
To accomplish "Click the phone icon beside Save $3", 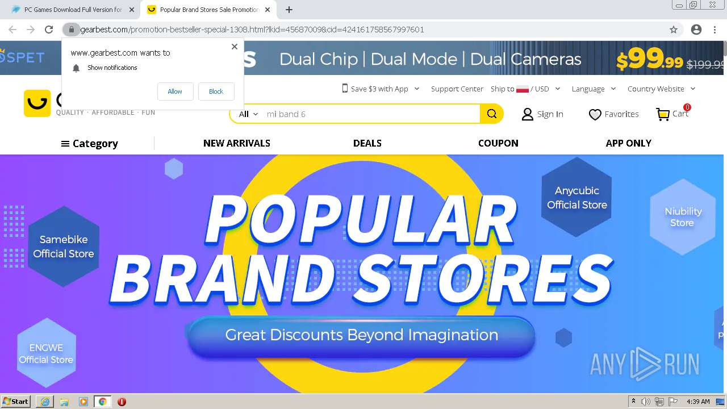I will tap(345, 89).
